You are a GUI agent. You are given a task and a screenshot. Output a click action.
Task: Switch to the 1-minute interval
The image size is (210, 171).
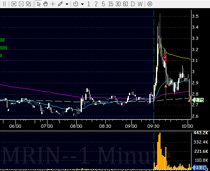point(88,4)
